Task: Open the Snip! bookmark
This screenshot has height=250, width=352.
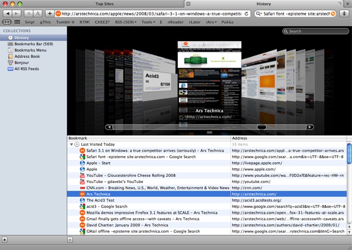Action: click(x=30, y=22)
